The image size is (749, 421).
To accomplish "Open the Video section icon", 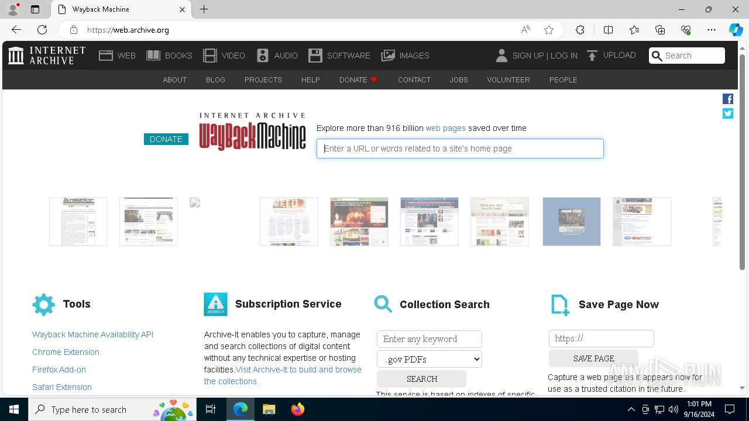I will click(x=210, y=56).
